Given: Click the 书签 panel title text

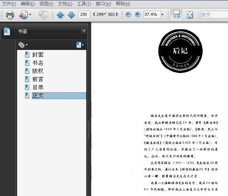Looking at the screenshot, I should [x=23, y=31].
